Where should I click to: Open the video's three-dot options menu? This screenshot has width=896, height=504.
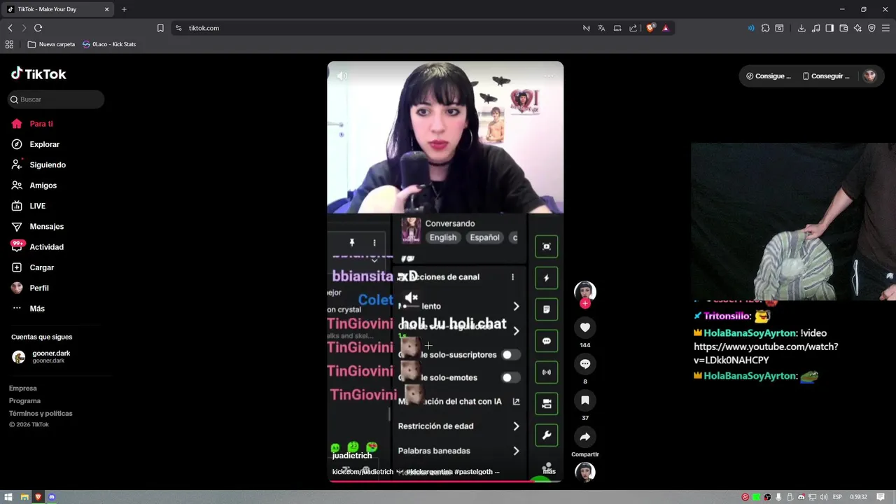click(549, 76)
